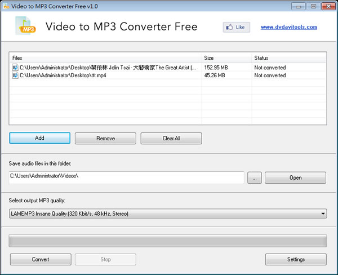Click the title bar app icon
338x275 pixels.
pos(6,6)
